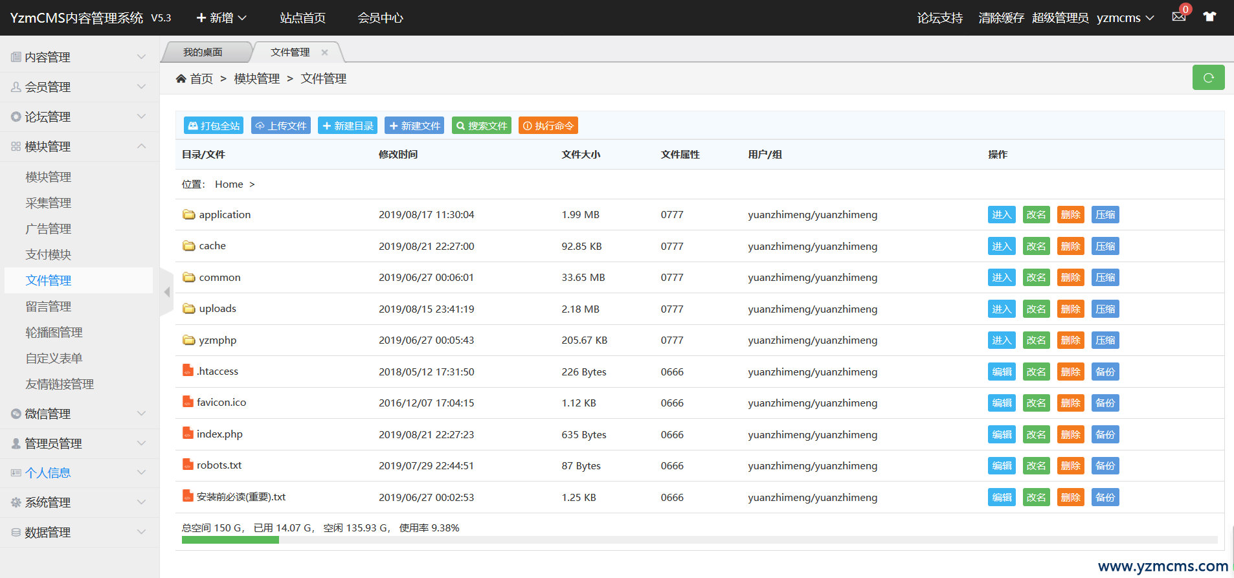Click the 站点首页 top link

[303, 17]
